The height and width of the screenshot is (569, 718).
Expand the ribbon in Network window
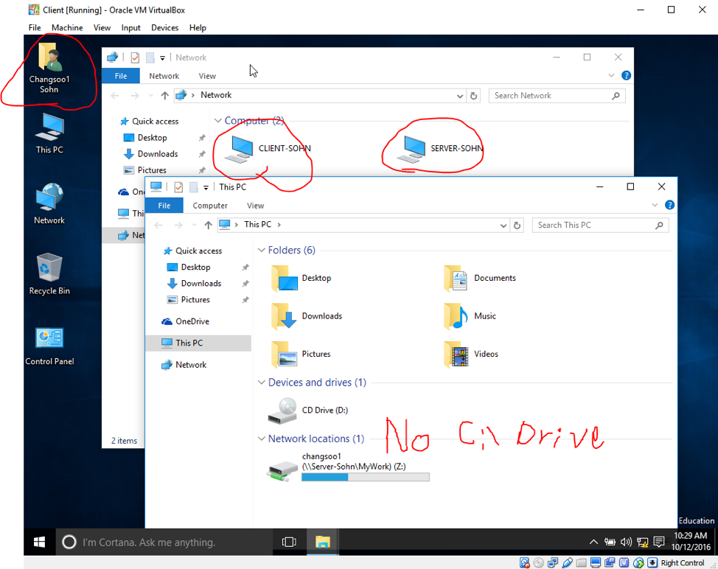(611, 75)
